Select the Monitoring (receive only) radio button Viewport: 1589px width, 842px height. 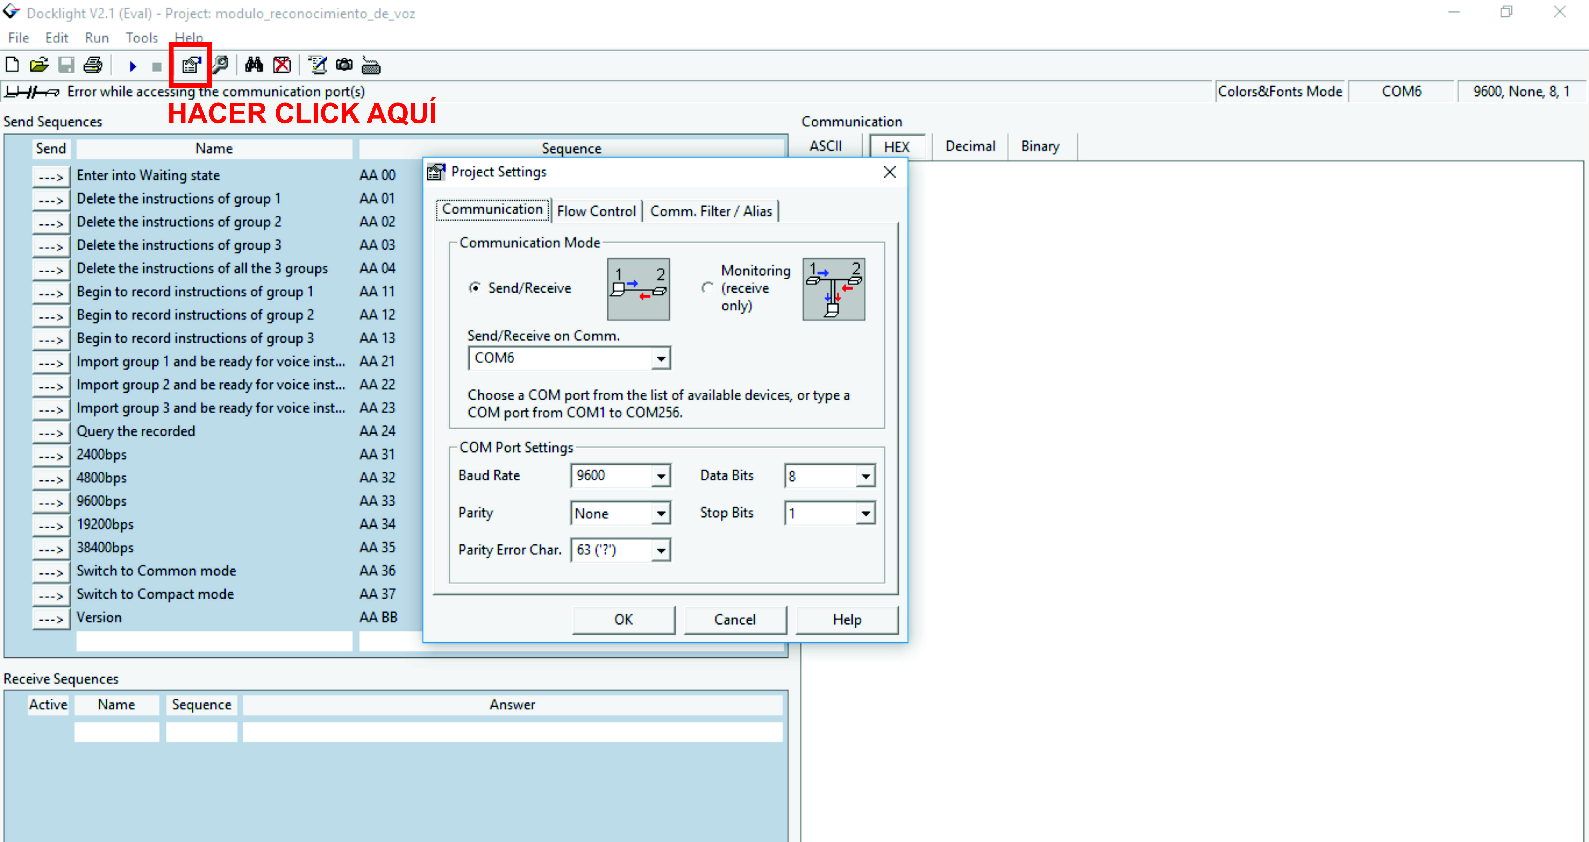point(707,288)
